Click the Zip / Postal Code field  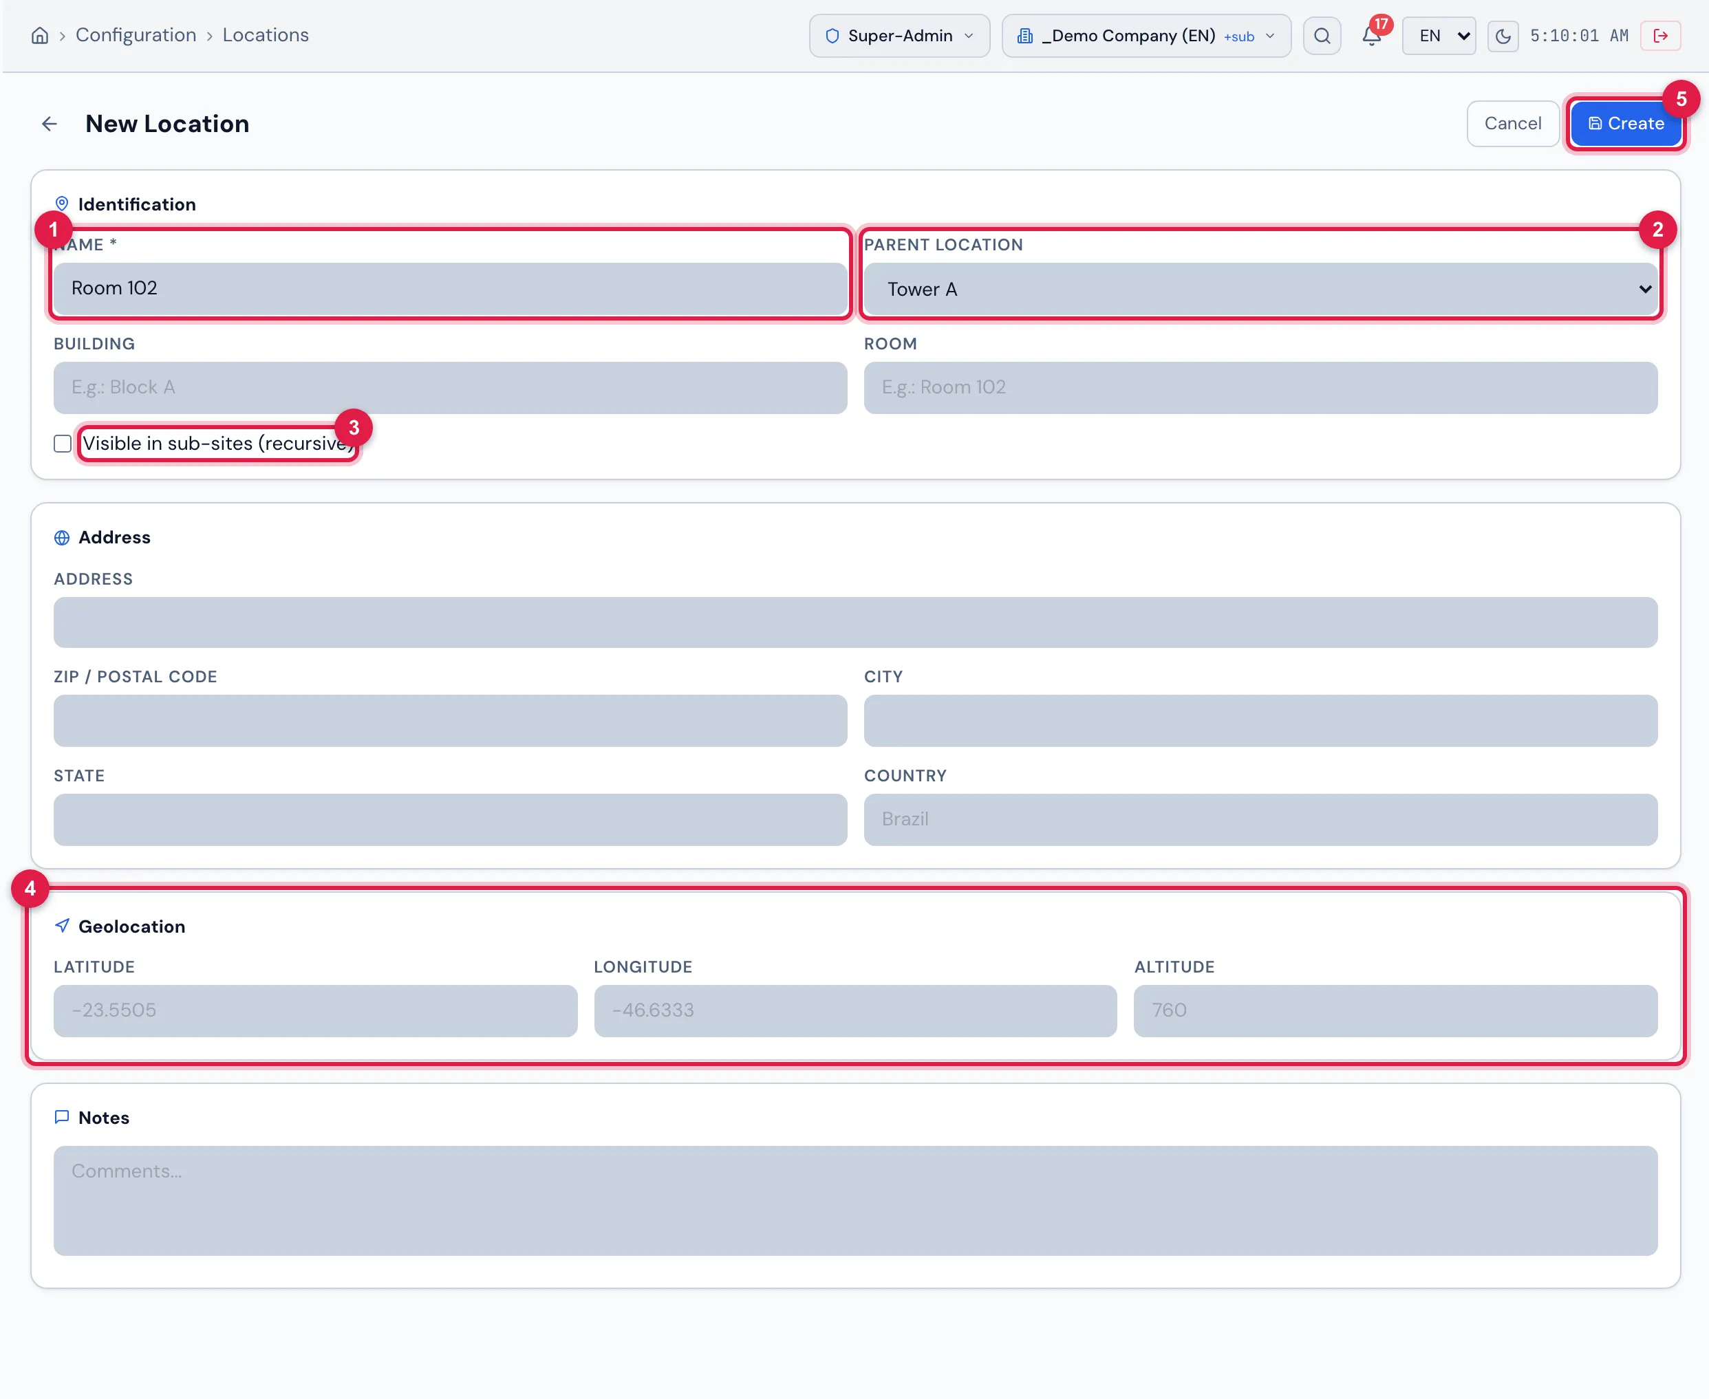pos(451,720)
